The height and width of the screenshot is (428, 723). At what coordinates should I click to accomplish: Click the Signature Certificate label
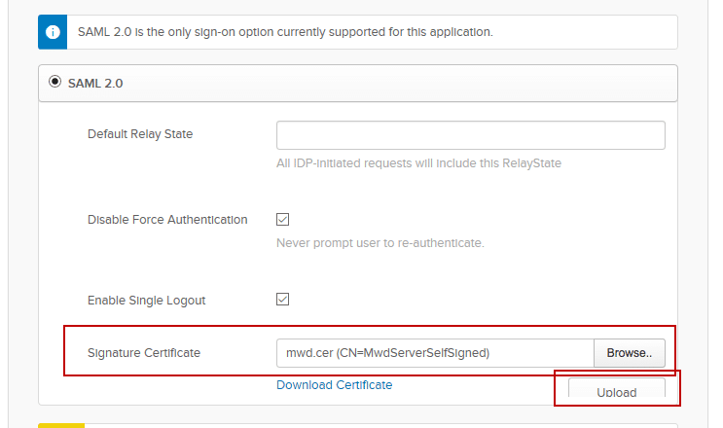point(144,352)
